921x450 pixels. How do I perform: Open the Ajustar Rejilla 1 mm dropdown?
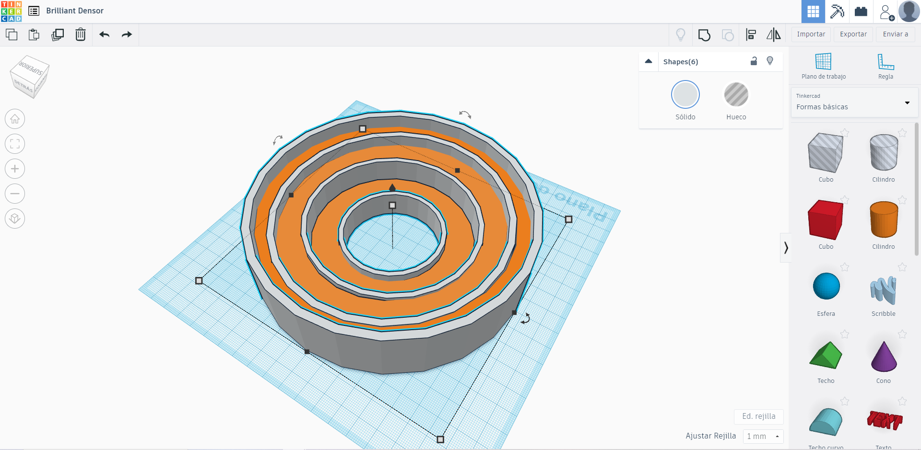[763, 436]
